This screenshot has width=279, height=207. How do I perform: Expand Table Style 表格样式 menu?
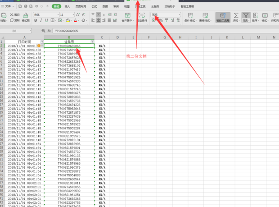(x=211, y=20)
